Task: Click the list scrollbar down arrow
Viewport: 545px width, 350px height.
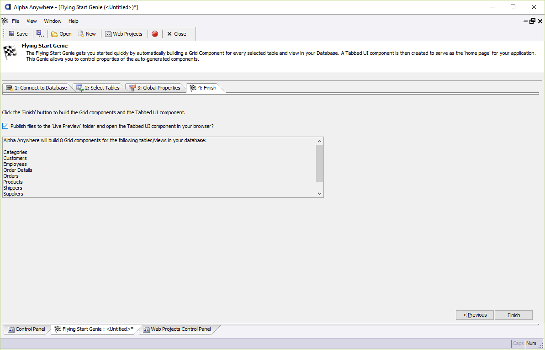Action: 320,194
